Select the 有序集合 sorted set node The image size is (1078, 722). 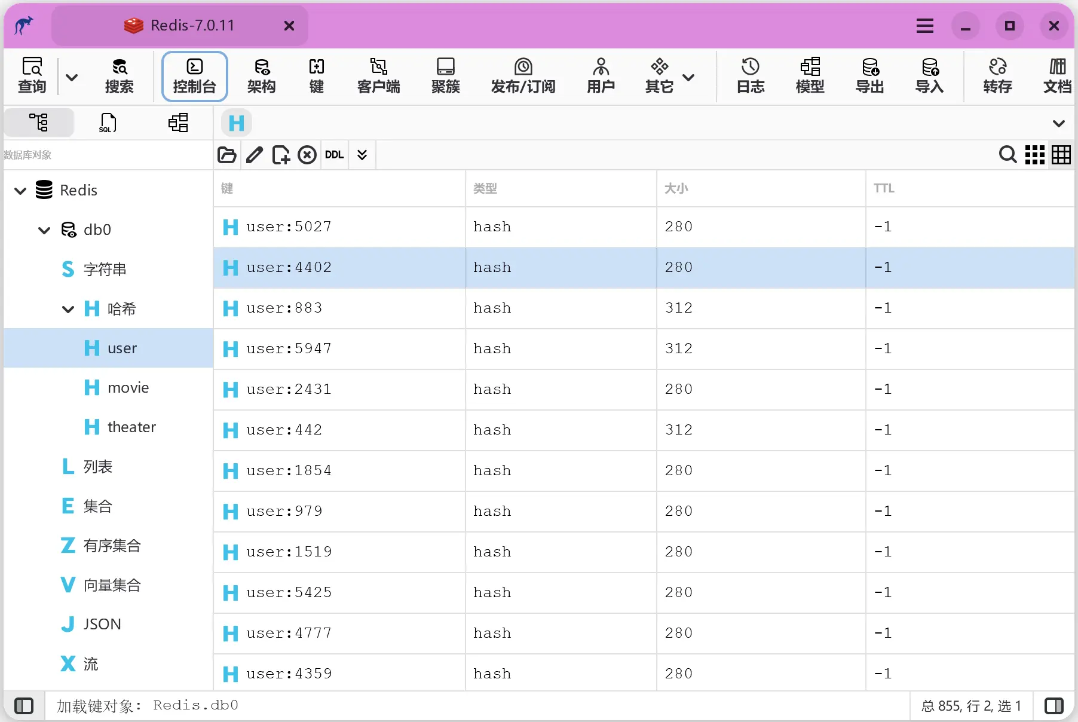click(x=109, y=546)
